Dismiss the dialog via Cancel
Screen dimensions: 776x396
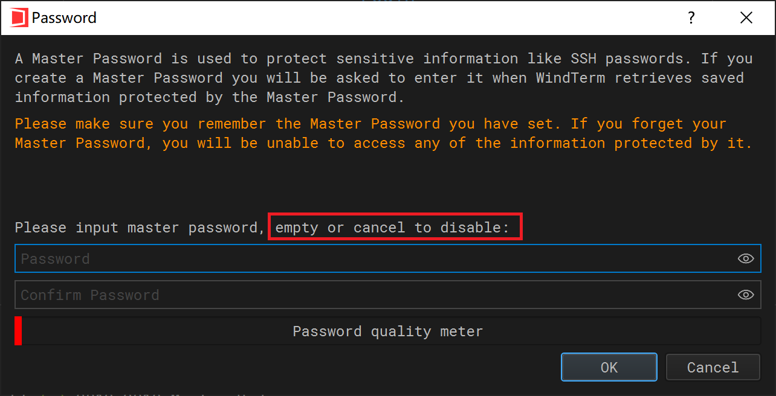point(713,367)
